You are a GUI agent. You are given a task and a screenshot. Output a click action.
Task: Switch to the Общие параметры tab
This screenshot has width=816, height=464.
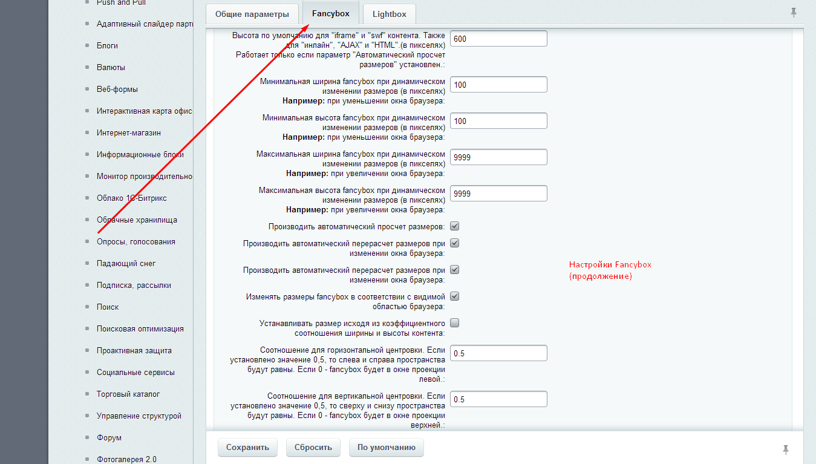[x=252, y=14]
